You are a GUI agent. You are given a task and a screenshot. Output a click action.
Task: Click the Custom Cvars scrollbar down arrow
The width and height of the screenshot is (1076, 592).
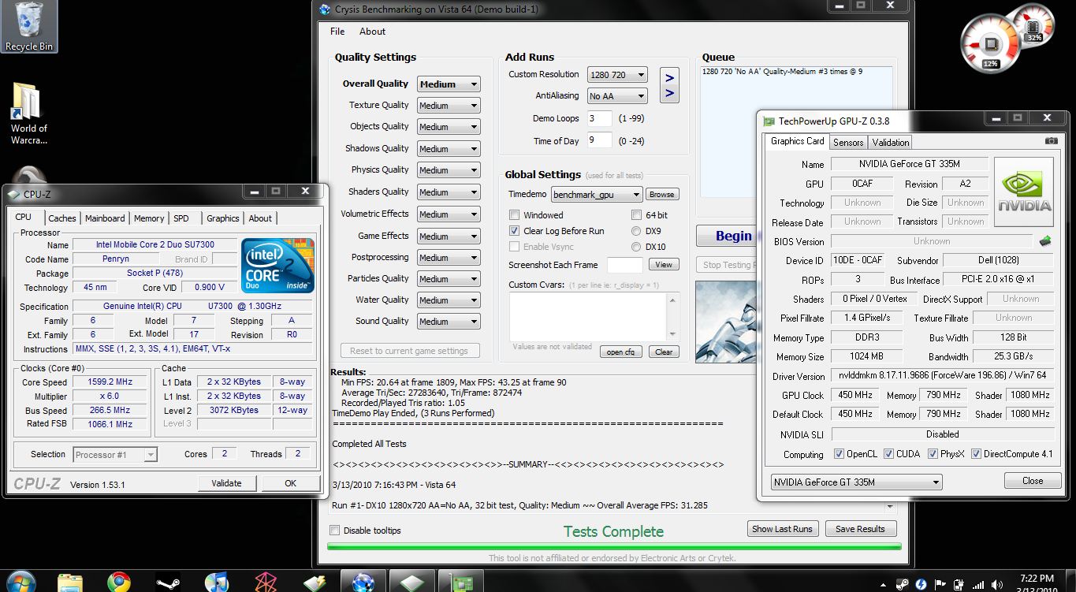(673, 334)
